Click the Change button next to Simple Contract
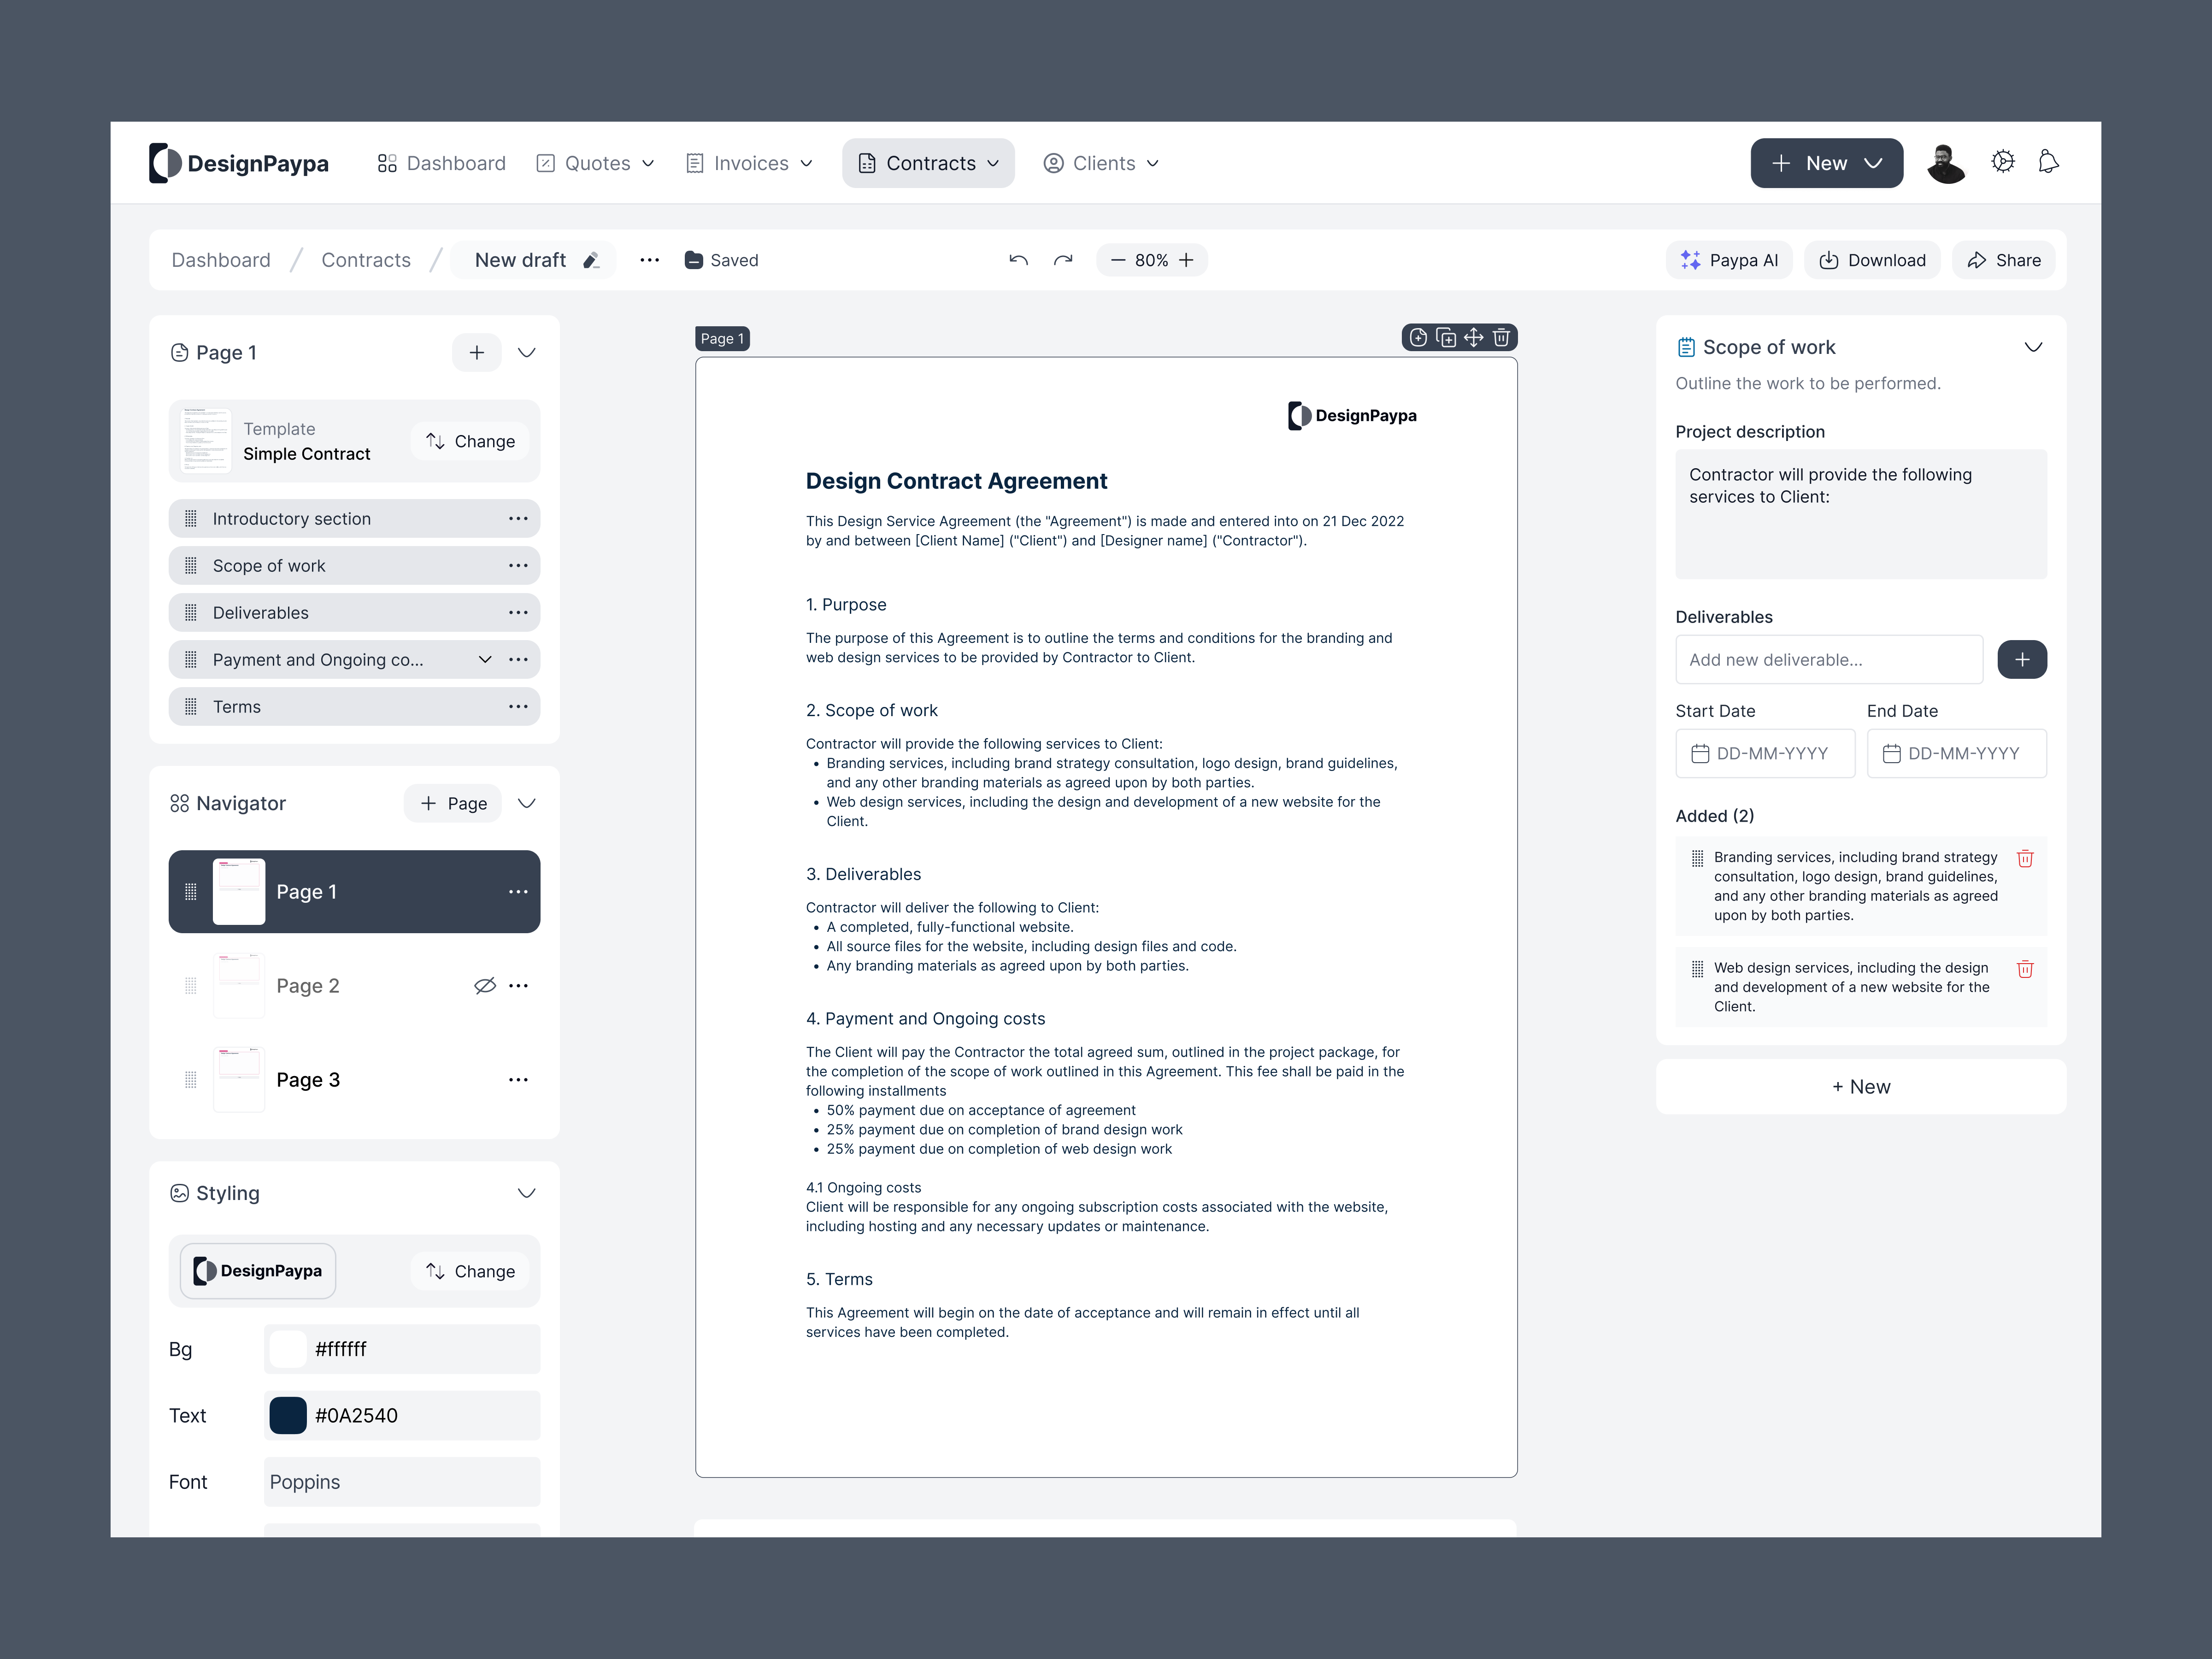This screenshot has width=2212, height=1659. [x=469, y=440]
